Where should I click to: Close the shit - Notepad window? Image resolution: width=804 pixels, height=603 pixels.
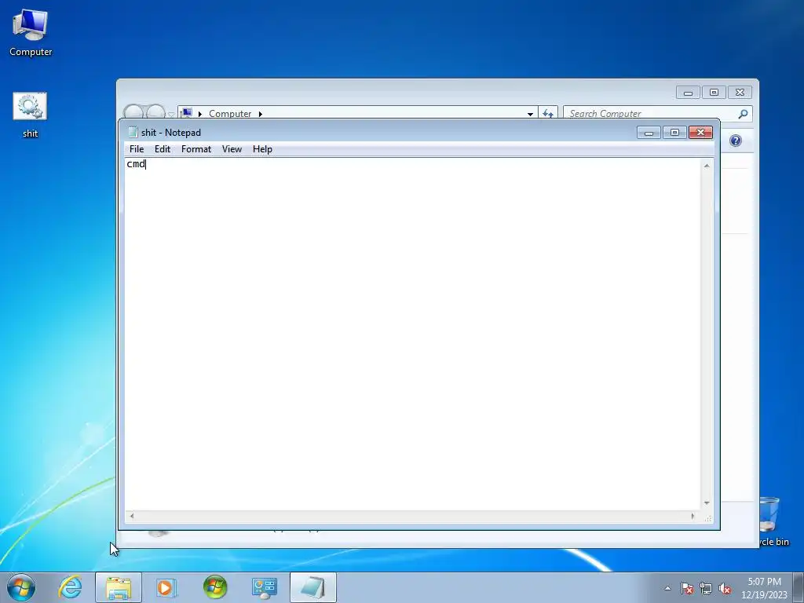tap(700, 133)
